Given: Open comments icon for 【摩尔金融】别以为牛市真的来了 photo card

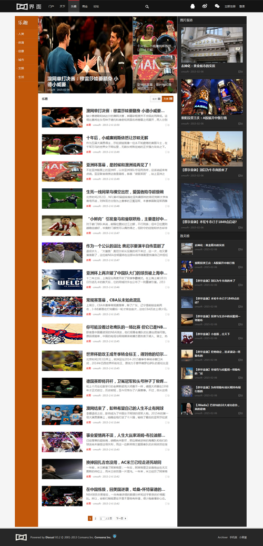Looking at the screenshot, I should 240,176.
